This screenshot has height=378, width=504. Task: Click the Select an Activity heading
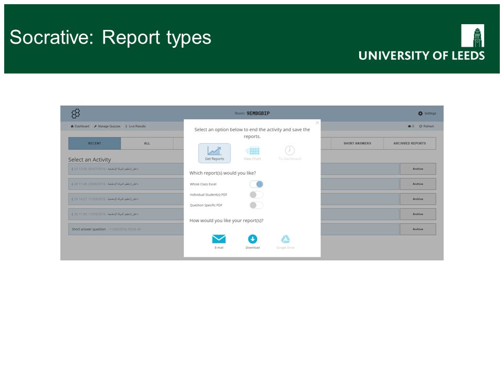pos(89,160)
